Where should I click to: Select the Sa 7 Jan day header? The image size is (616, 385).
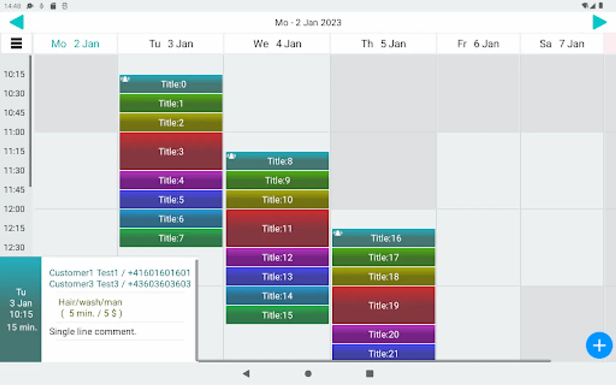tap(562, 44)
